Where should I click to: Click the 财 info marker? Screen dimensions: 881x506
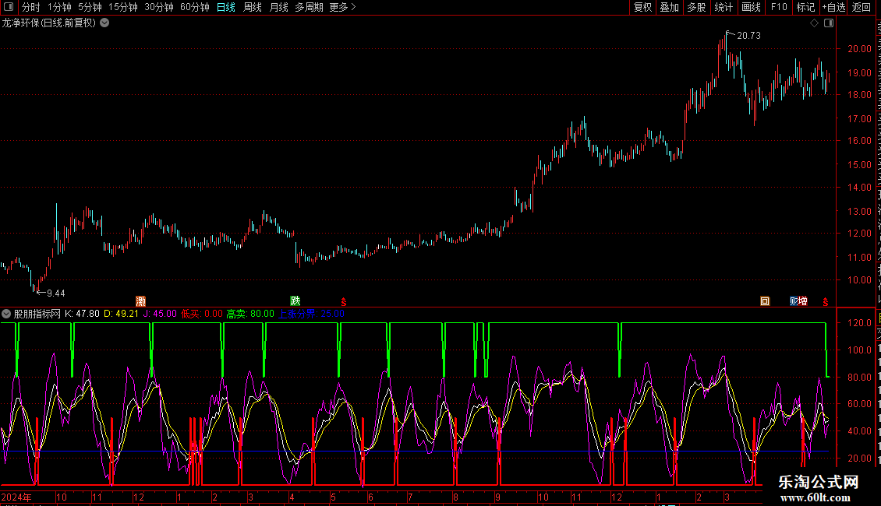point(794,301)
